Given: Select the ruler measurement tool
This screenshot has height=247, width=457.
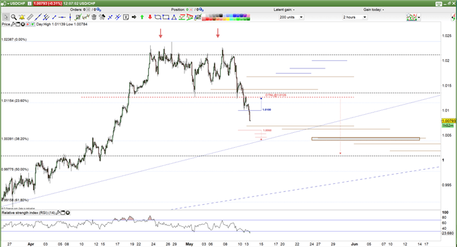Looking at the screenshot, I should tap(30, 17).
